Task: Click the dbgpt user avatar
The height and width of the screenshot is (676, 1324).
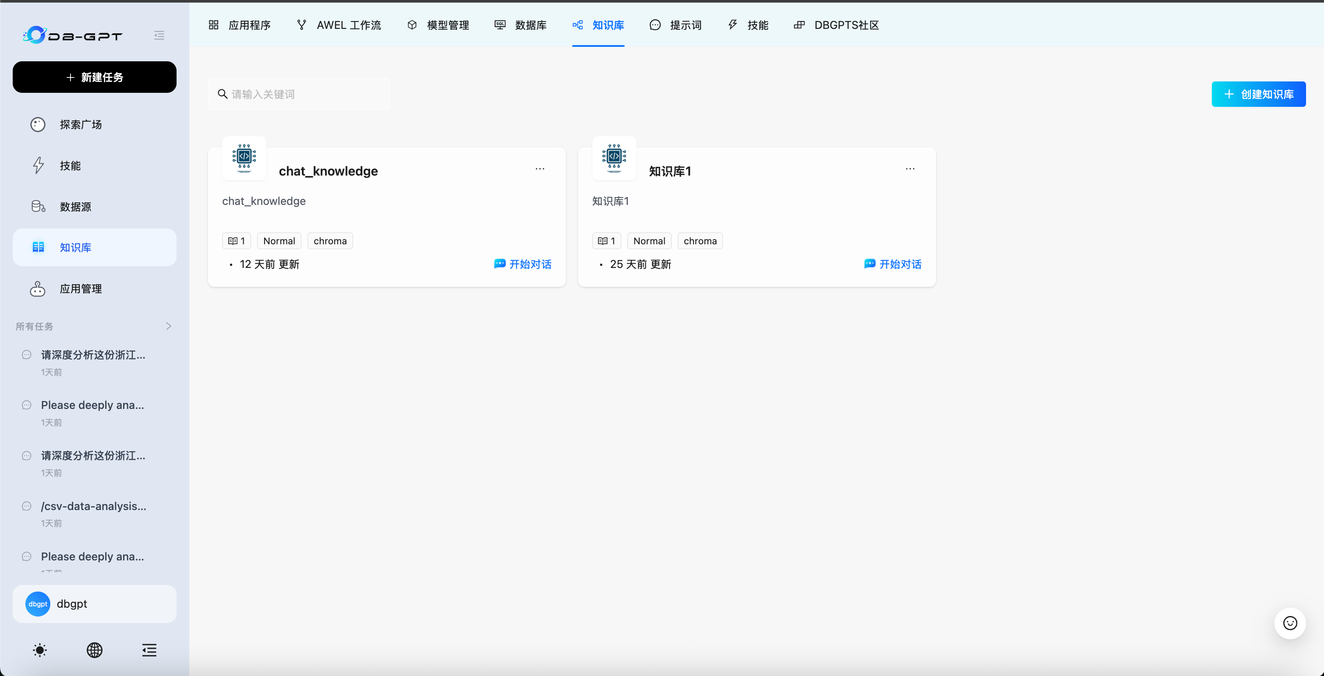Action: coord(38,604)
